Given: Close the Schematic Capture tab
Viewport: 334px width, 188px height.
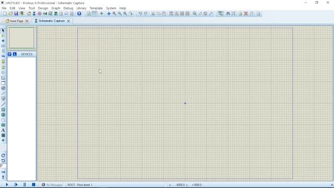Looking at the screenshot, I should coord(68,21).
